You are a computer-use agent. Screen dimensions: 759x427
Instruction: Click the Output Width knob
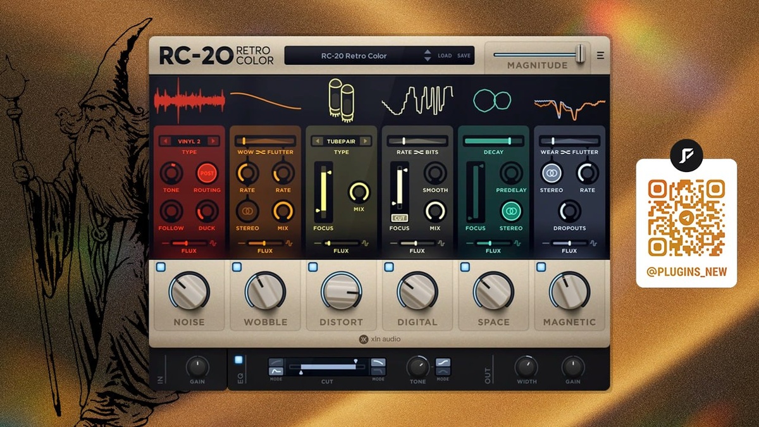[x=526, y=366]
